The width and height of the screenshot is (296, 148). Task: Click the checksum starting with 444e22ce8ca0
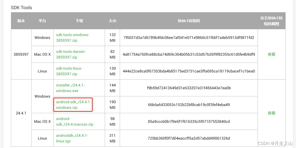click(x=189, y=71)
